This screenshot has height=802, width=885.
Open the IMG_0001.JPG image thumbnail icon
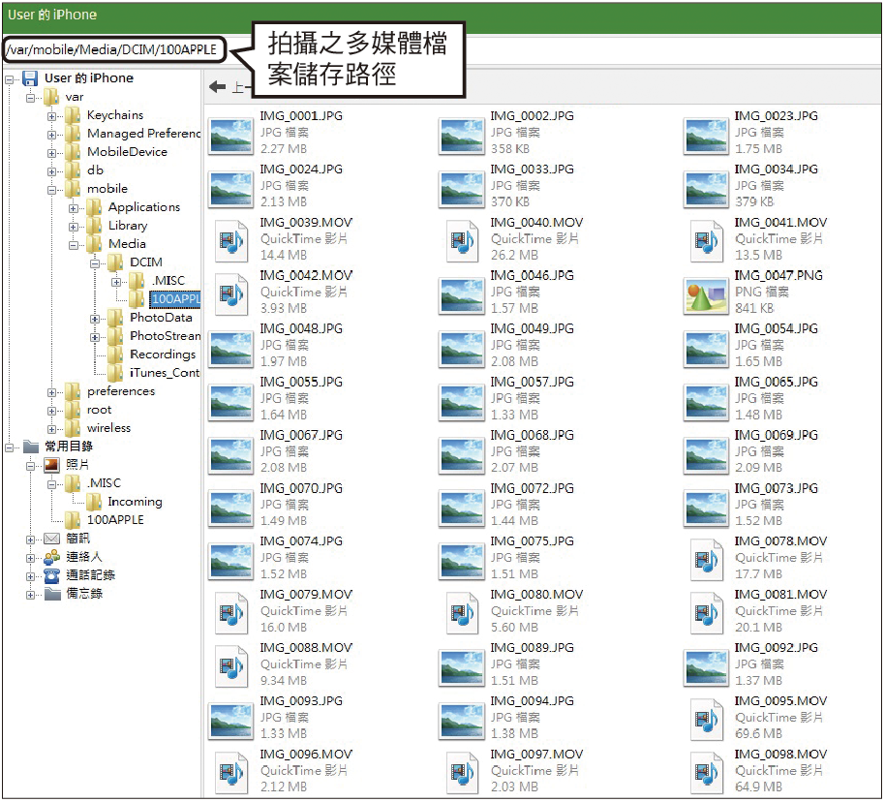click(230, 137)
